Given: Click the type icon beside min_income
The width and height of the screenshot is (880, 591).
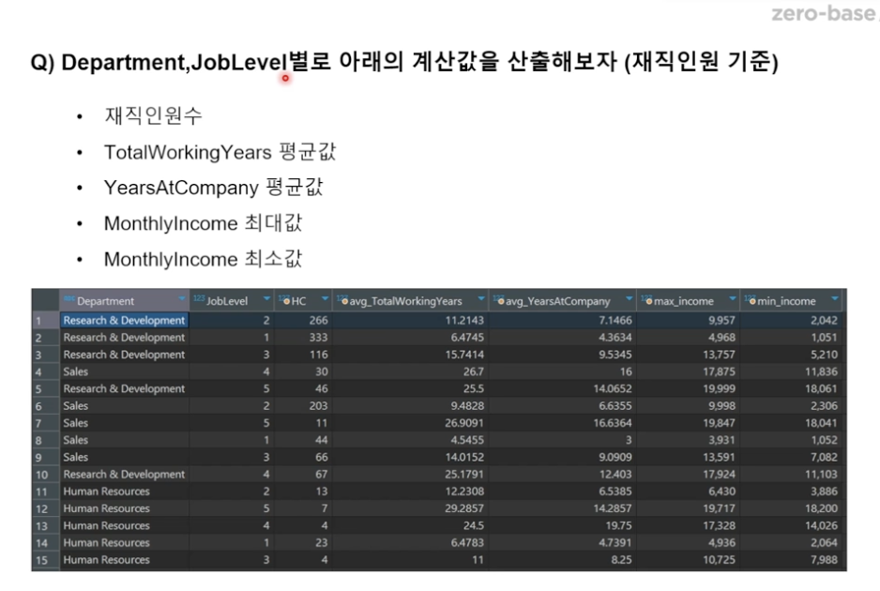Looking at the screenshot, I should (x=751, y=299).
